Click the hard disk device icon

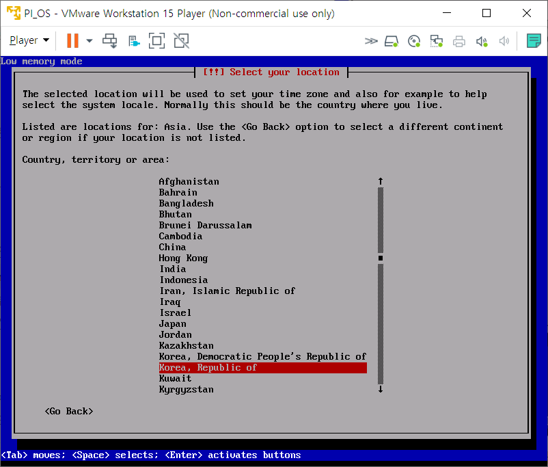[392, 41]
